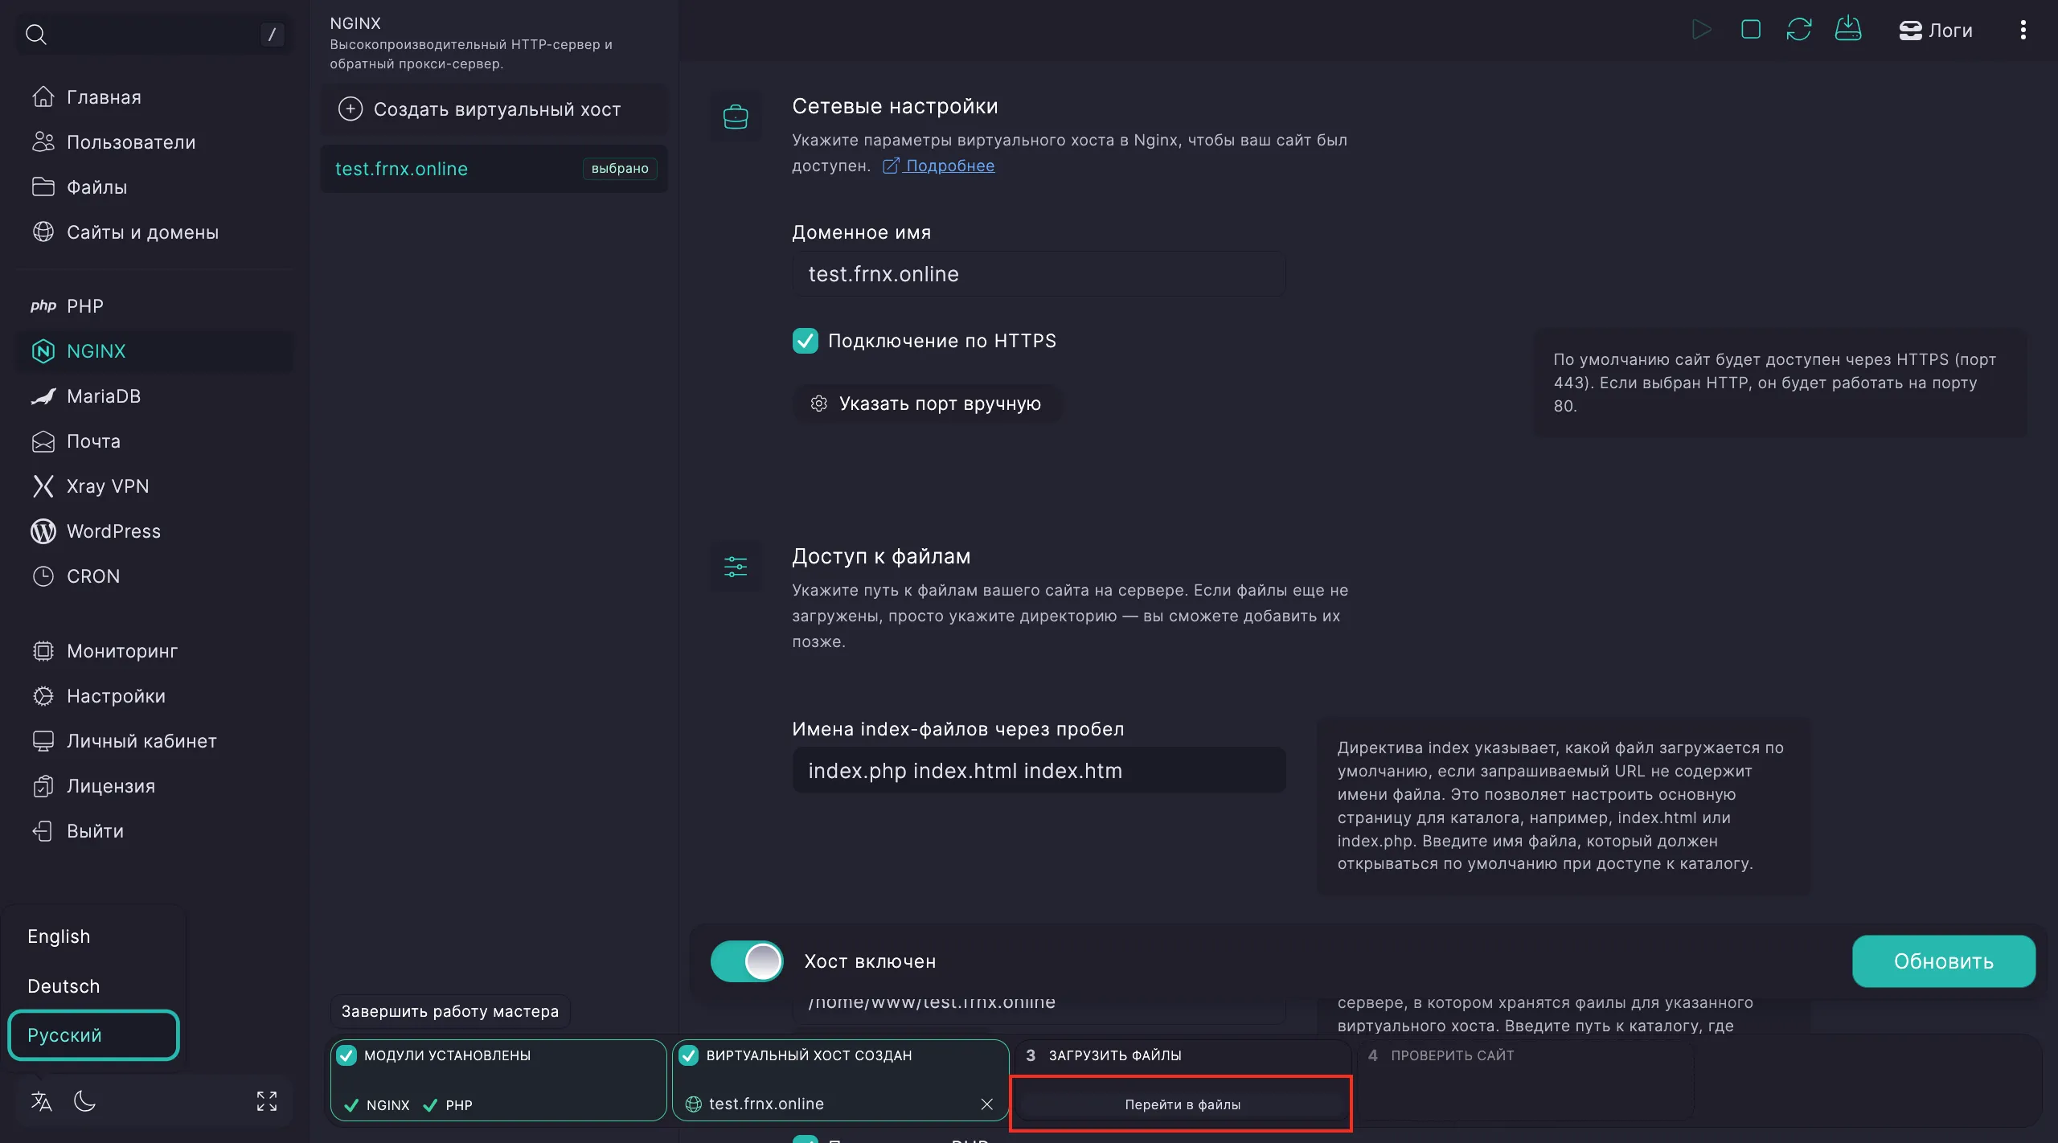This screenshot has width=2058, height=1143.
Task: Open MariaDB module
Action: [156, 396]
